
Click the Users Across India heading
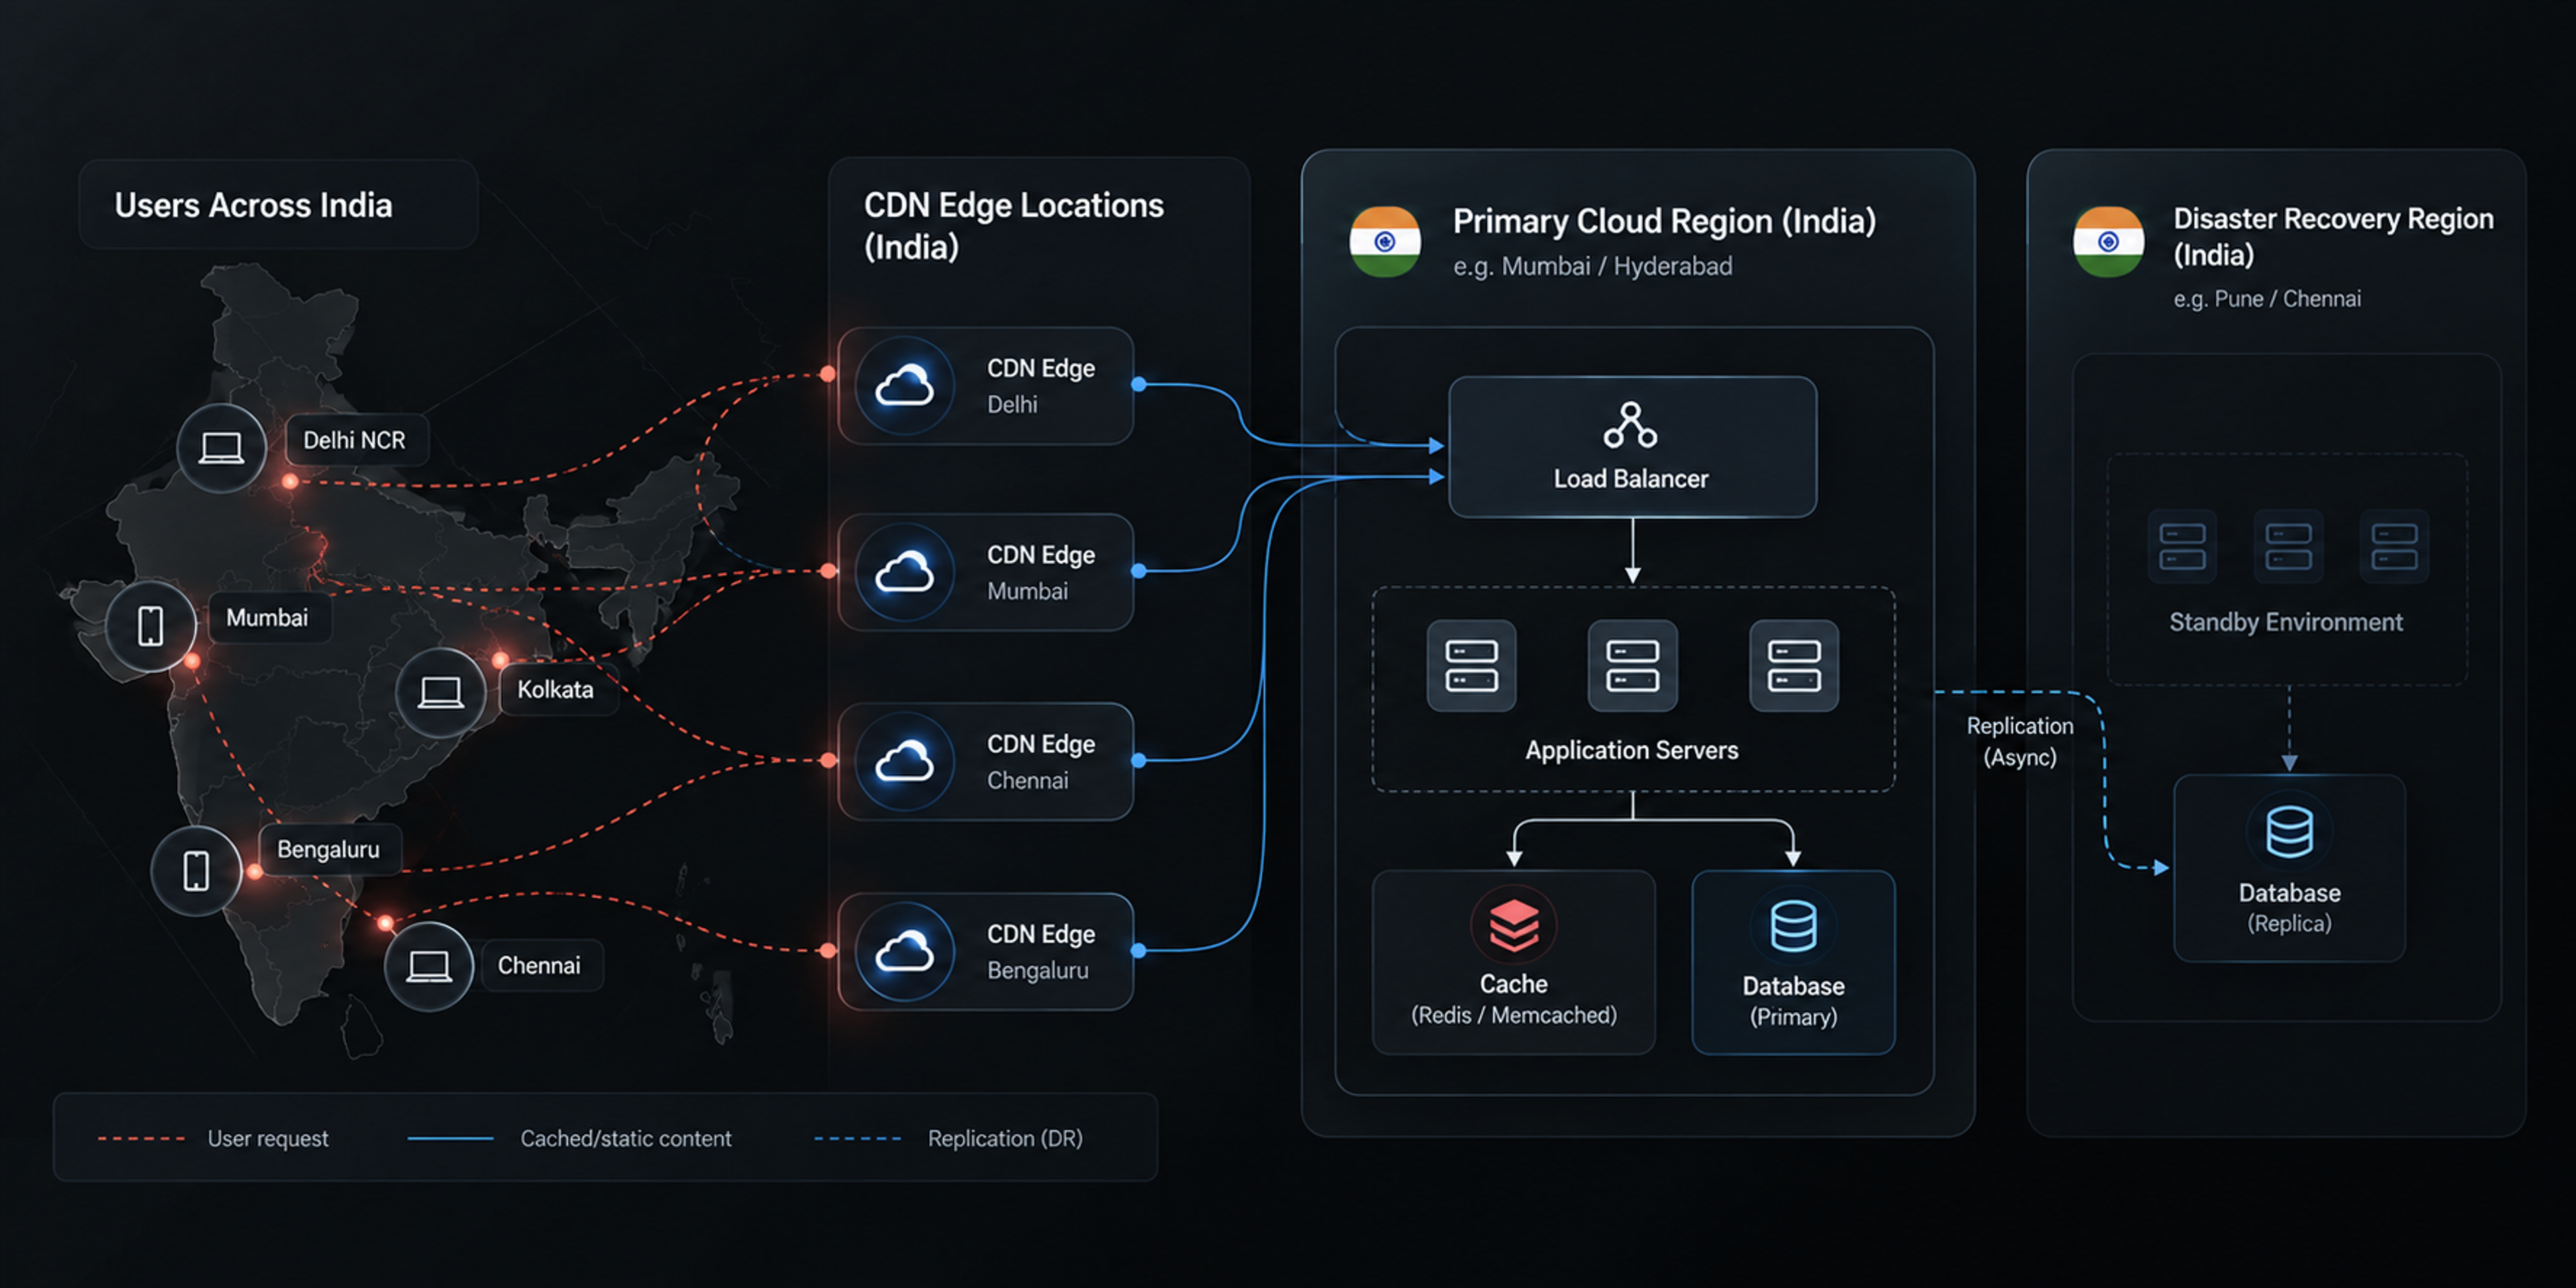pos(254,205)
